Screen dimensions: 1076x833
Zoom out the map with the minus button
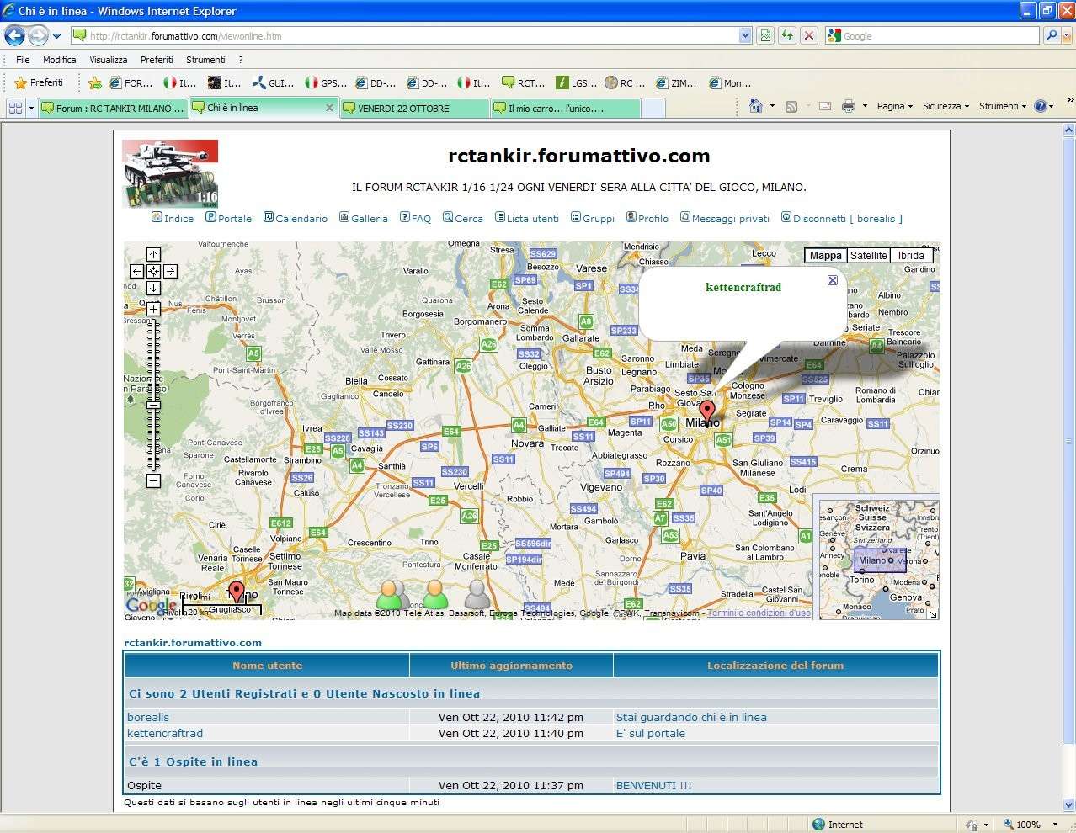click(x=153, y=480)
